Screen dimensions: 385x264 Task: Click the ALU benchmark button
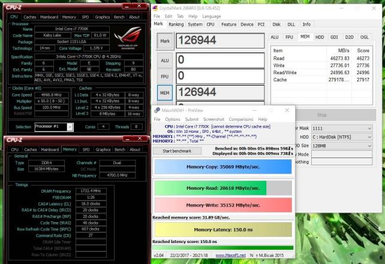(165, 60)
